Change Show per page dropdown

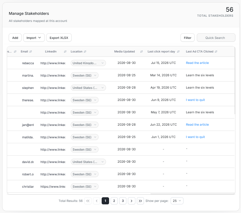click(177, 201)
